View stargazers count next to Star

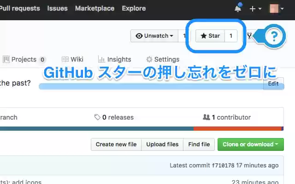click(x=231, y=36)
